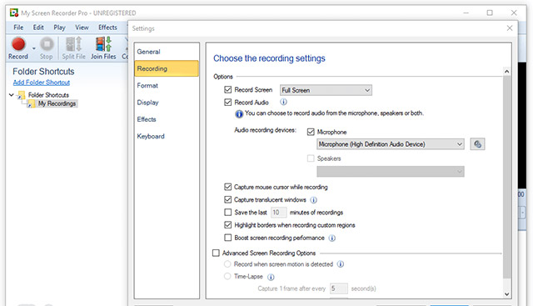Click the Join Files toolbar icon
This screenshot has height=306, width=533.
[x=103, y=44]
